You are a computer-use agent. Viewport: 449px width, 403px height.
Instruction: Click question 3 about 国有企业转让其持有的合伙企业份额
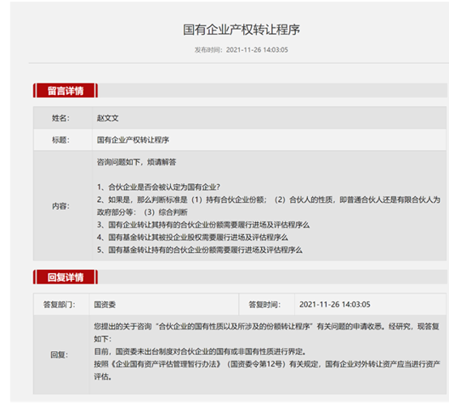click(203, 225)
